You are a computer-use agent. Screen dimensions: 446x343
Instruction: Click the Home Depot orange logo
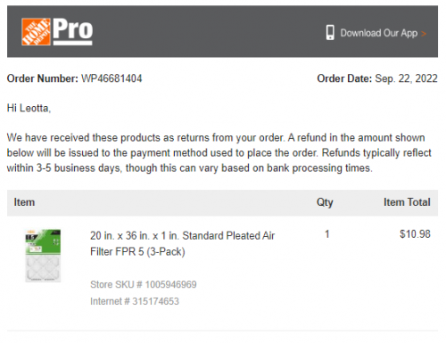(x=36, y=32)
